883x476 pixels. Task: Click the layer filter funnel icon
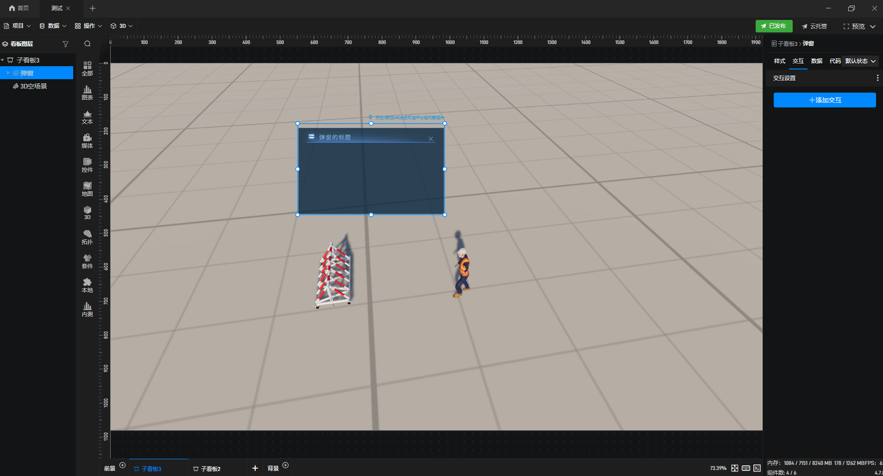point(66,44)
